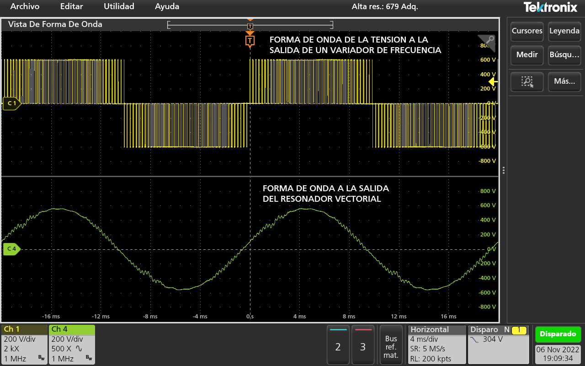
Task: Click the -16 ms time axis label
Action: [51, 317]
